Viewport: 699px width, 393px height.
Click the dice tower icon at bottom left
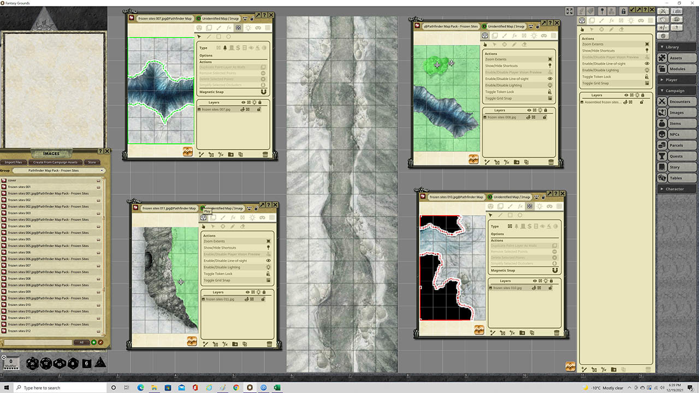click(100, 364)
